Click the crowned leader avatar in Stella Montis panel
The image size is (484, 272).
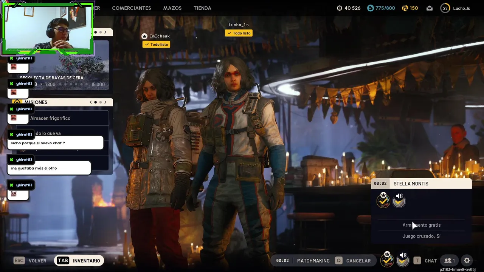point(383,200)
